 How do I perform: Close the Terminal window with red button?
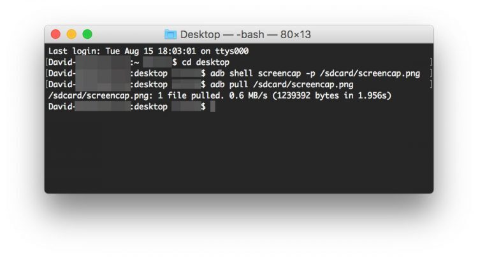pos(55,34)
